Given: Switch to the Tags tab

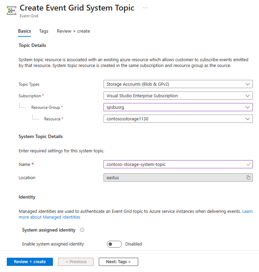Looking at the screenshot, I should pyautogui.click(x=43, y=31).
